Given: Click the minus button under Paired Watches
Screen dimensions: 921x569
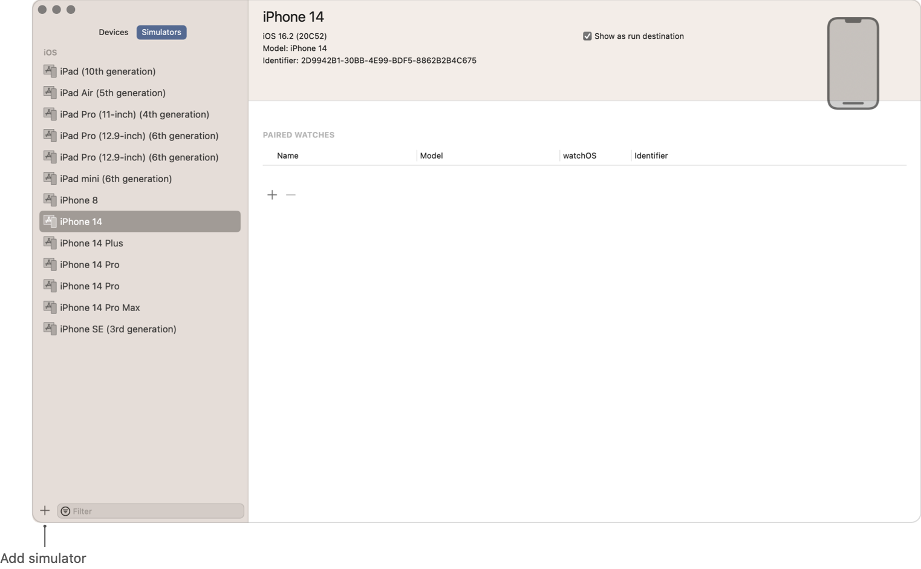Looking at the screenshot, I should (x=291, y=195).
